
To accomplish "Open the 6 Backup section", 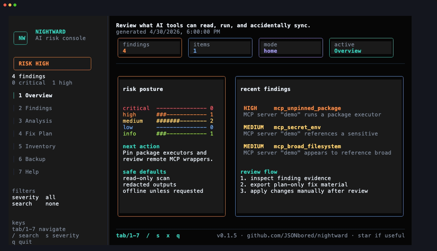I will tap(32, 159).
